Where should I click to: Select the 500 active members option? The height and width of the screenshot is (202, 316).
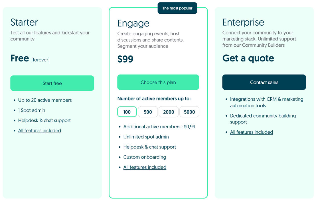[x=148, y=112]
